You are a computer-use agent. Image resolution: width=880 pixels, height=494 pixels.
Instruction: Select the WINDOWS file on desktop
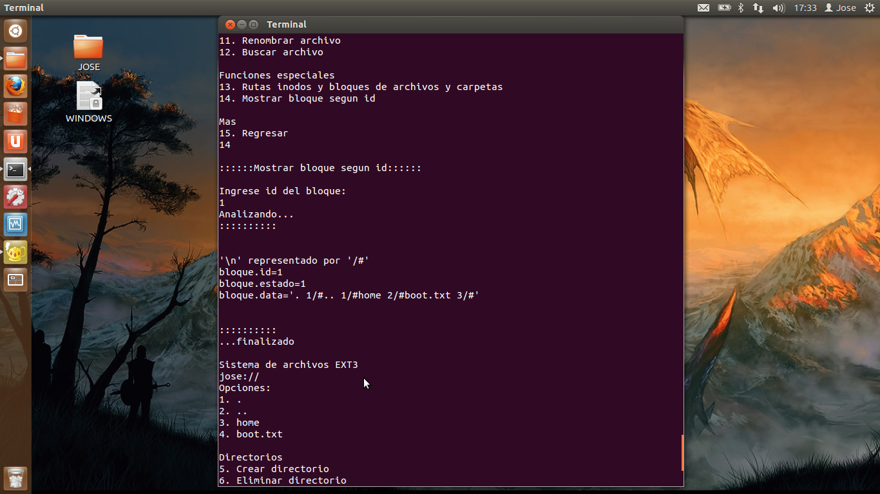89,102
